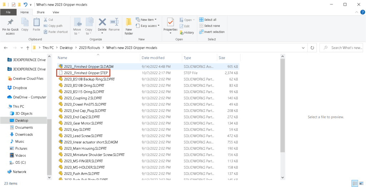Click Copy path in Clipboard group
Viewport: 366px width, 187px height.
pyautogui.click(x=53, y=26)
